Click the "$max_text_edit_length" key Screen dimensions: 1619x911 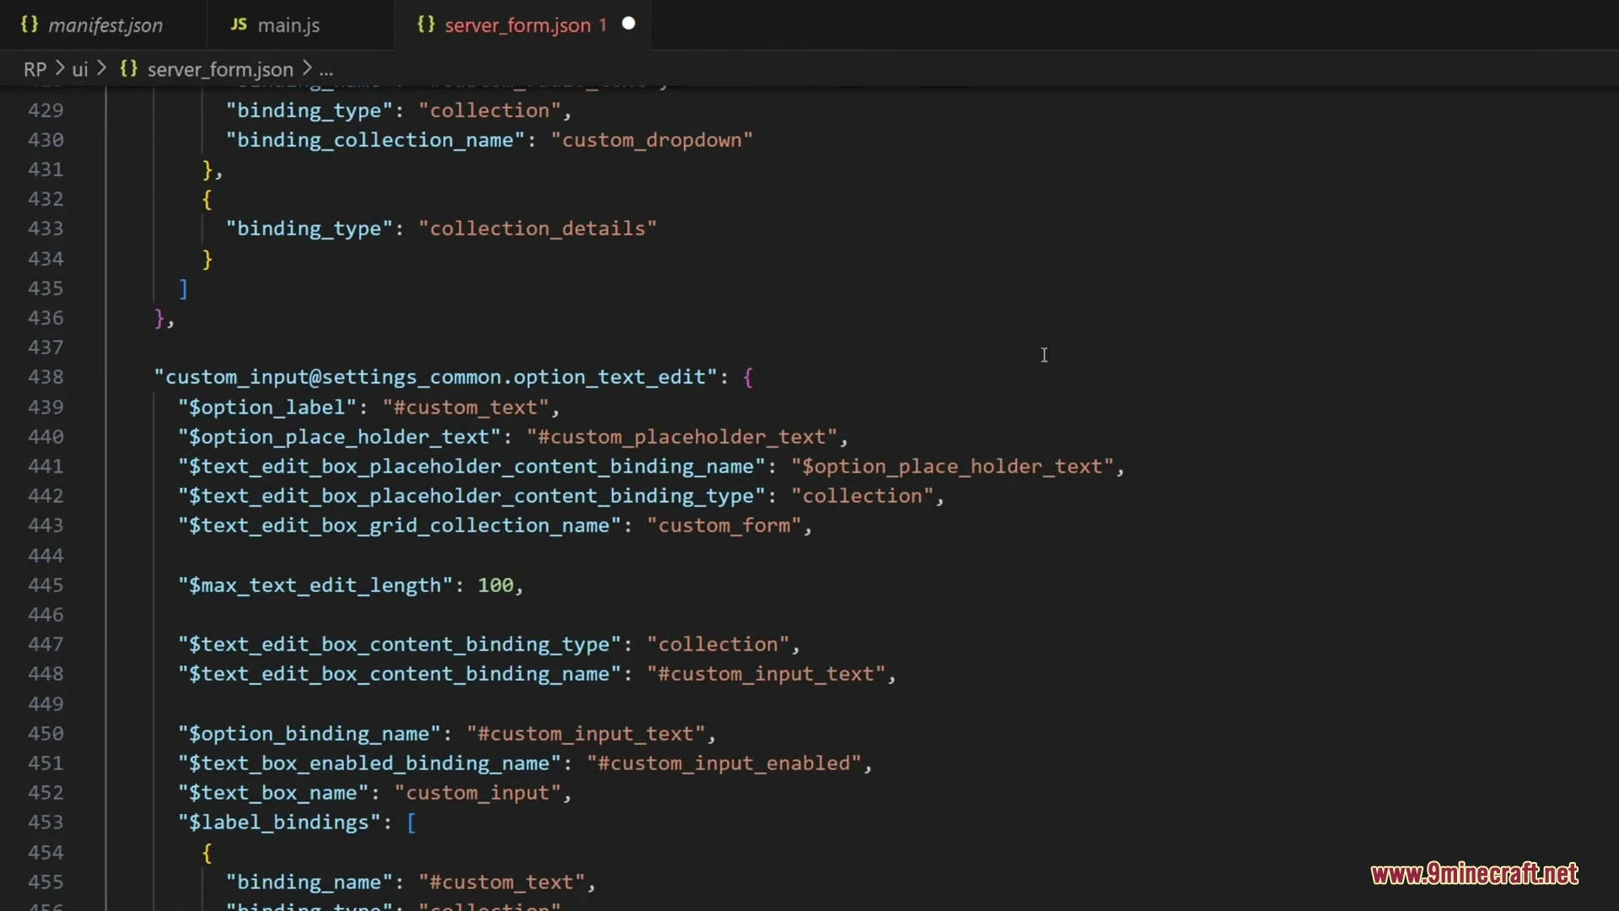315,585
